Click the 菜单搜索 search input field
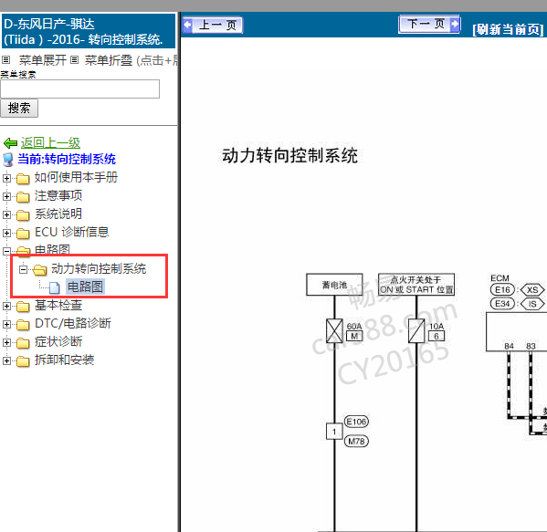Screen dimensions: 547x532 tap(79, 89)
